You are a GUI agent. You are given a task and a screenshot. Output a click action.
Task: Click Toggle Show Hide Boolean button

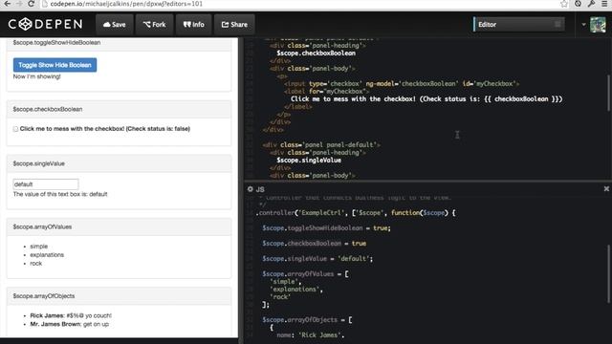pyautogui.click(x=55, y=65)
